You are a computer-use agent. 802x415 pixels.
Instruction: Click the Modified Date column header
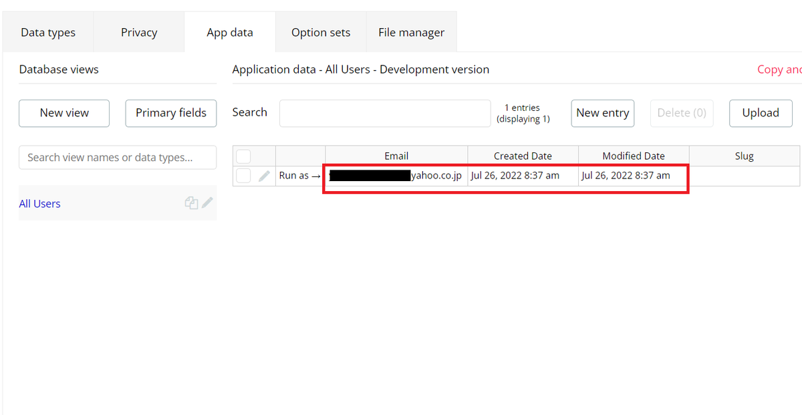(x=634, y=156)
